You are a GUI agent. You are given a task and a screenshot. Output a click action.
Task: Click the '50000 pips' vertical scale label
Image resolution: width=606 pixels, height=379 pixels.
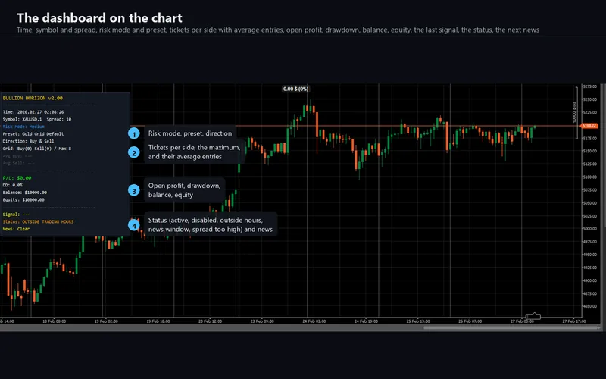coord(574,112)
